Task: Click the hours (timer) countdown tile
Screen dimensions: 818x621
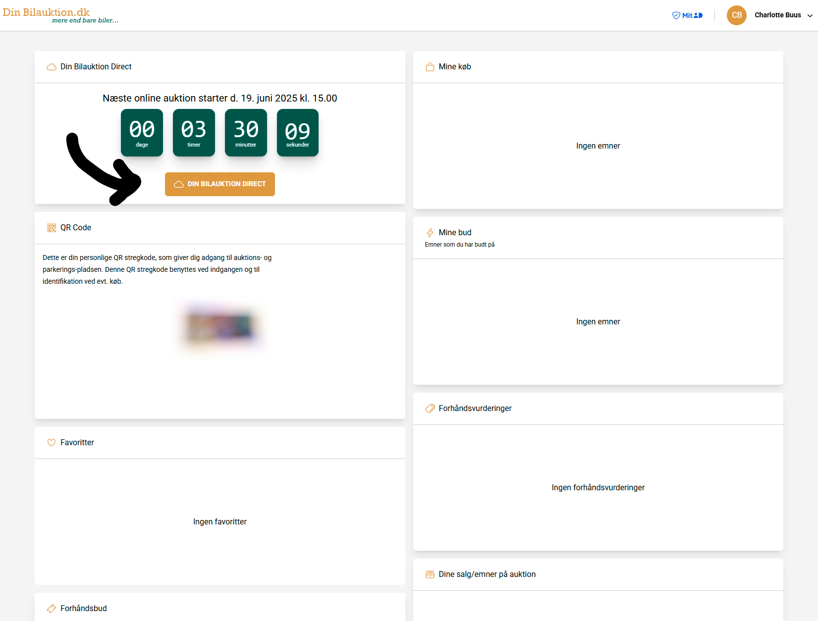Action: pyautogui.click(x=194, y=133)
